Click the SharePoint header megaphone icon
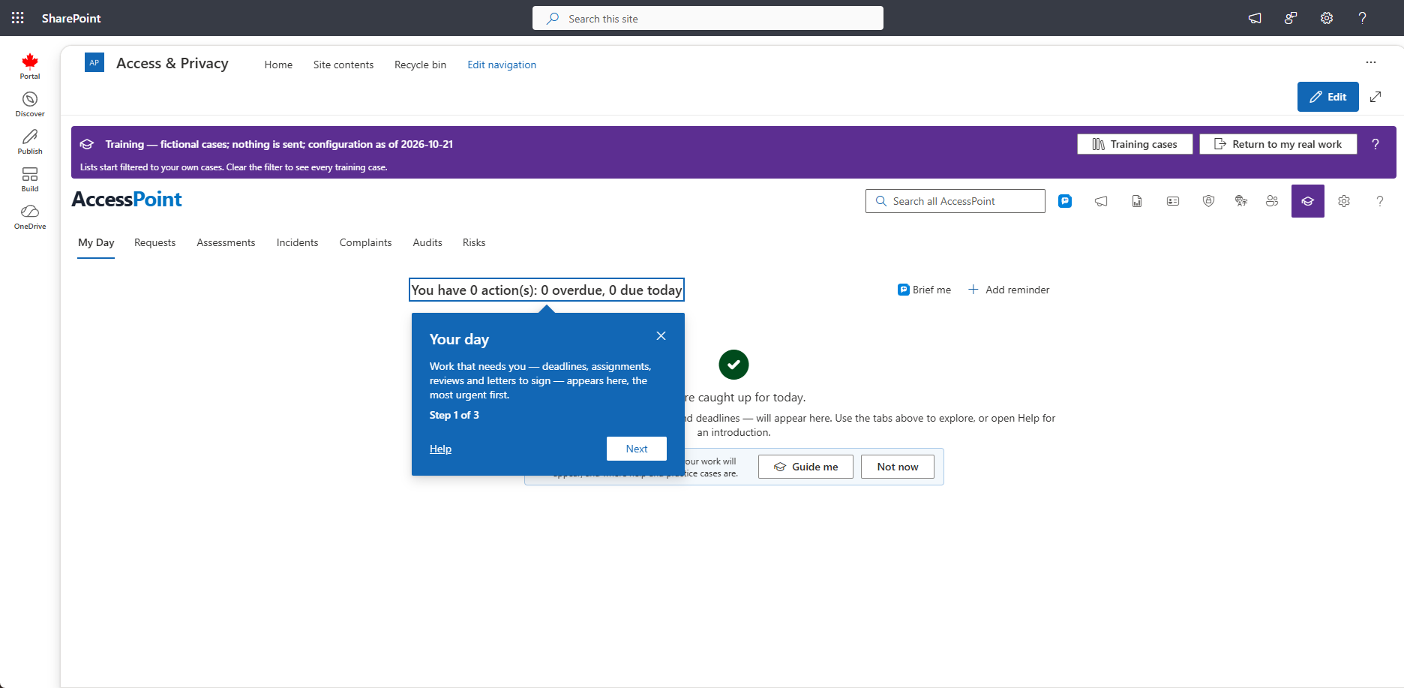This screenshot has width=1404, height=688. point(1255,18)
